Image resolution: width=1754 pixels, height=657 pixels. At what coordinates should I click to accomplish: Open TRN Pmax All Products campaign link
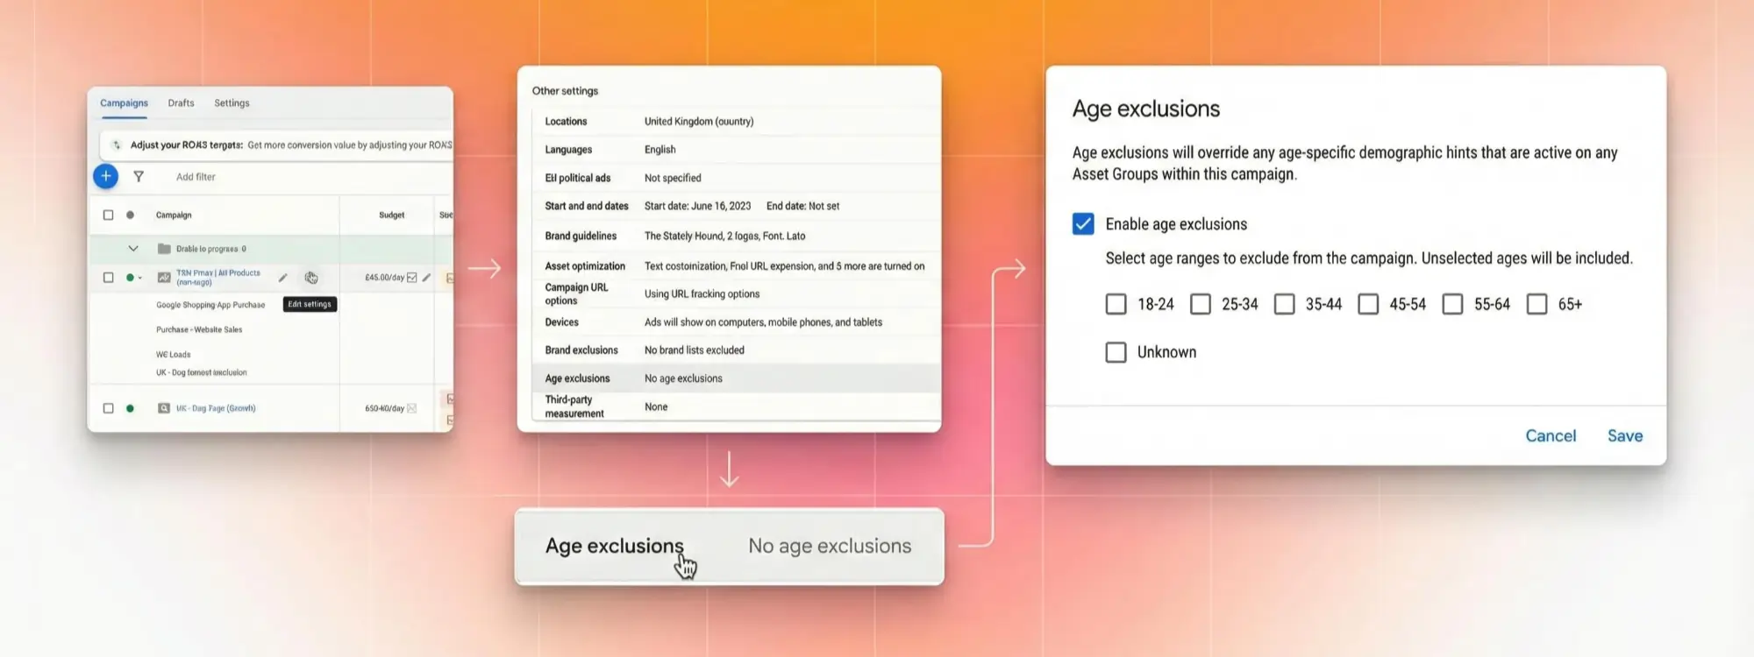pos(218,278)
